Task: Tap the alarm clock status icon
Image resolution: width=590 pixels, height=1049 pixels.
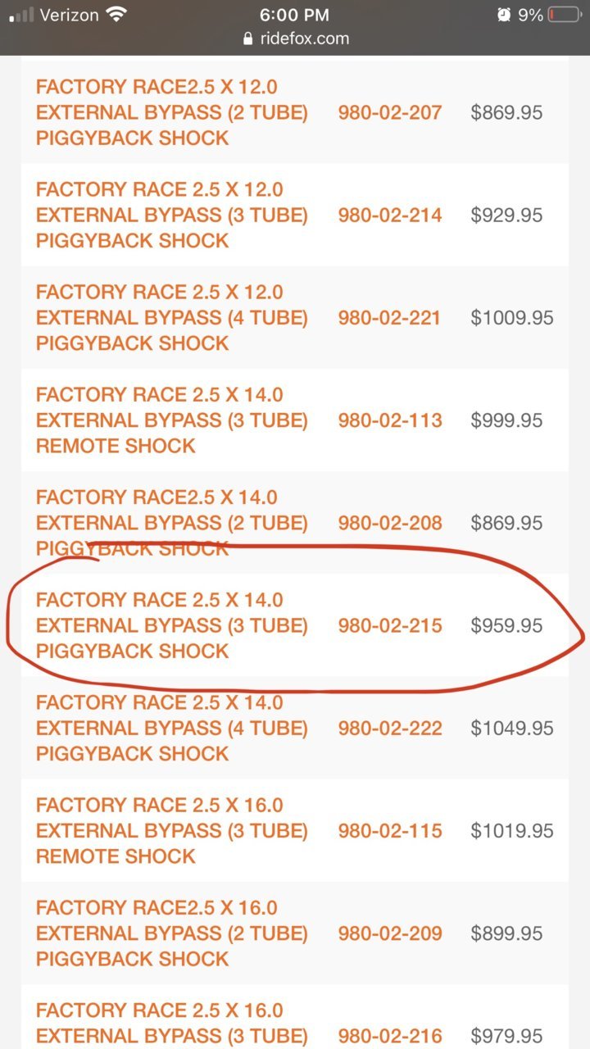Action: (503, 15)
